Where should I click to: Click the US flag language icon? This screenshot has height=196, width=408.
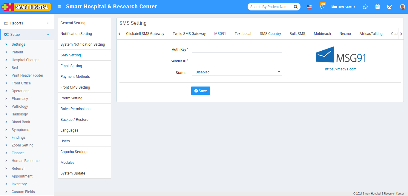pyautogui.click(x=309, y=7)
